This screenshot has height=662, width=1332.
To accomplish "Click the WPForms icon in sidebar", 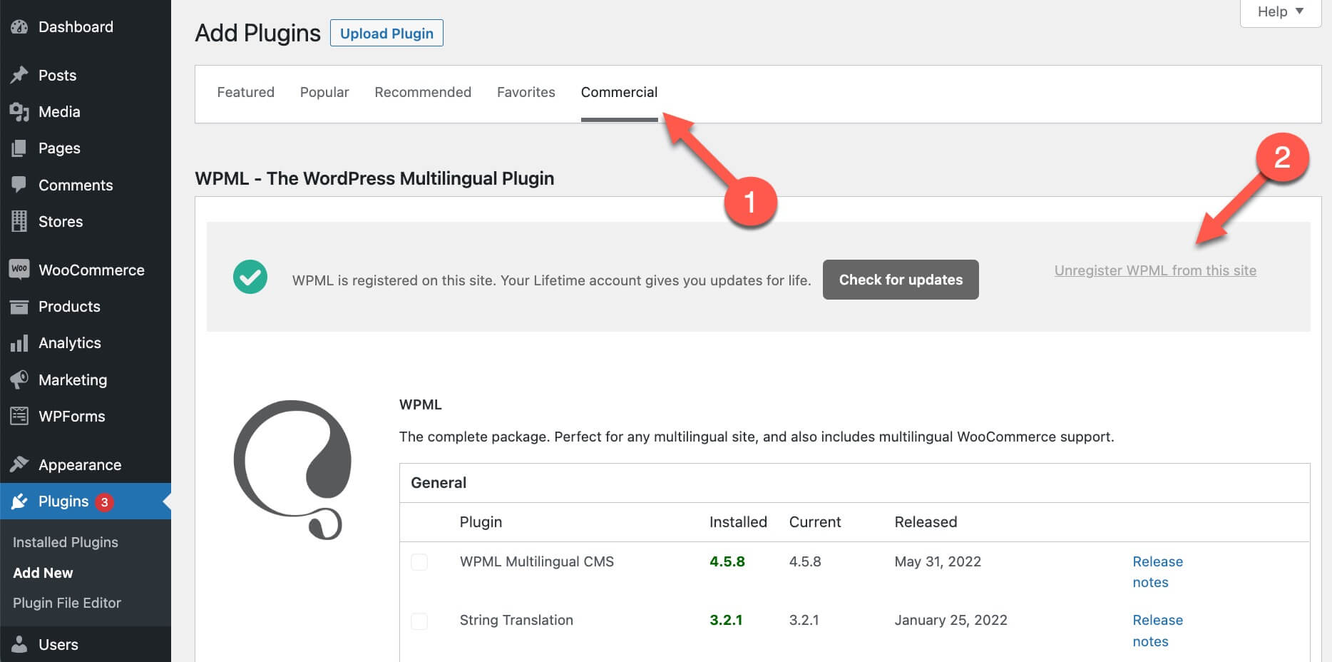I will click(x=19, y=416).
